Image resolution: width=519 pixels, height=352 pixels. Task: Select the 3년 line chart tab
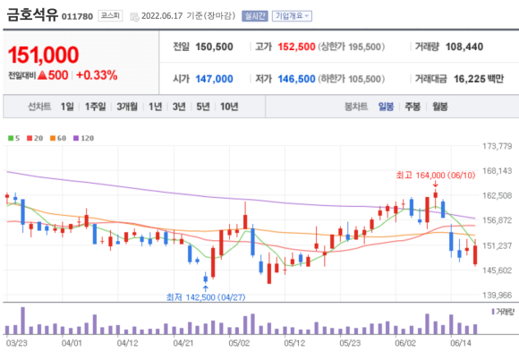pyautogui.click(x=179, y=107)
